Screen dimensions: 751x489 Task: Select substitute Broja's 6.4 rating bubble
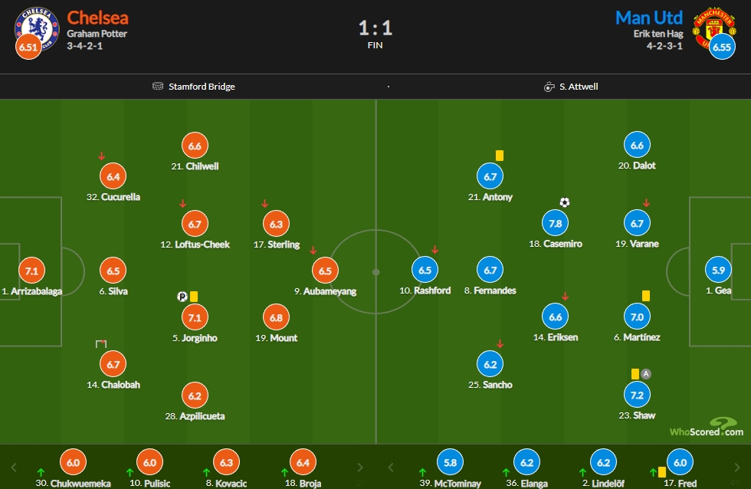pos(303,462)
